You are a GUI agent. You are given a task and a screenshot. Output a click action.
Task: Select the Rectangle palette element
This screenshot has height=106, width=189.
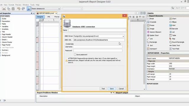pyautogui.click(x=152, y=42)
